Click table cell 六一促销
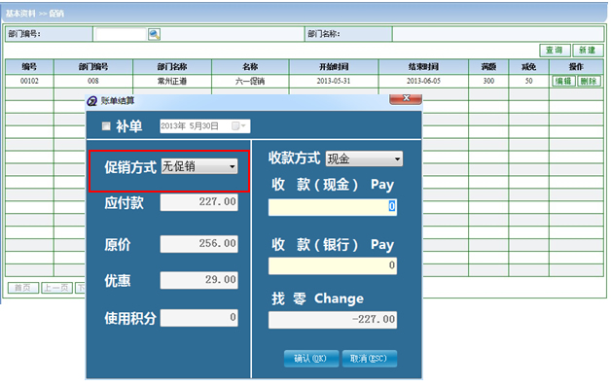Screen dimensions: 611x386 [250, 81]
